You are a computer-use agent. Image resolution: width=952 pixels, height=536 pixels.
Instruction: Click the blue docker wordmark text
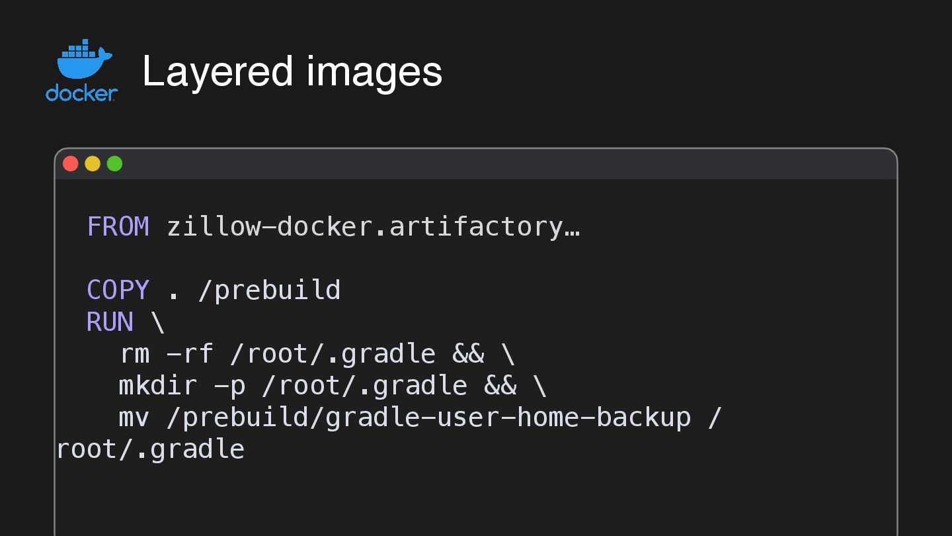(x=81, y=93)
